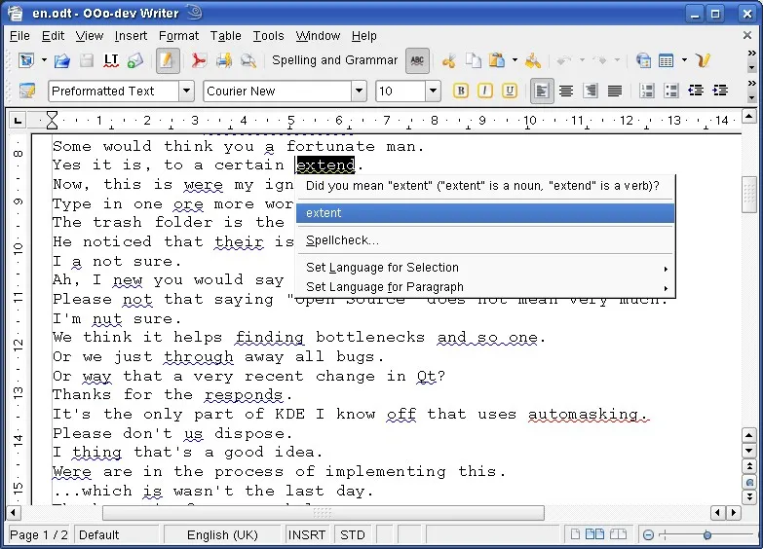Open the Paste options dropdown arrow
Screen dimensions: 763x549
(515, 60)
